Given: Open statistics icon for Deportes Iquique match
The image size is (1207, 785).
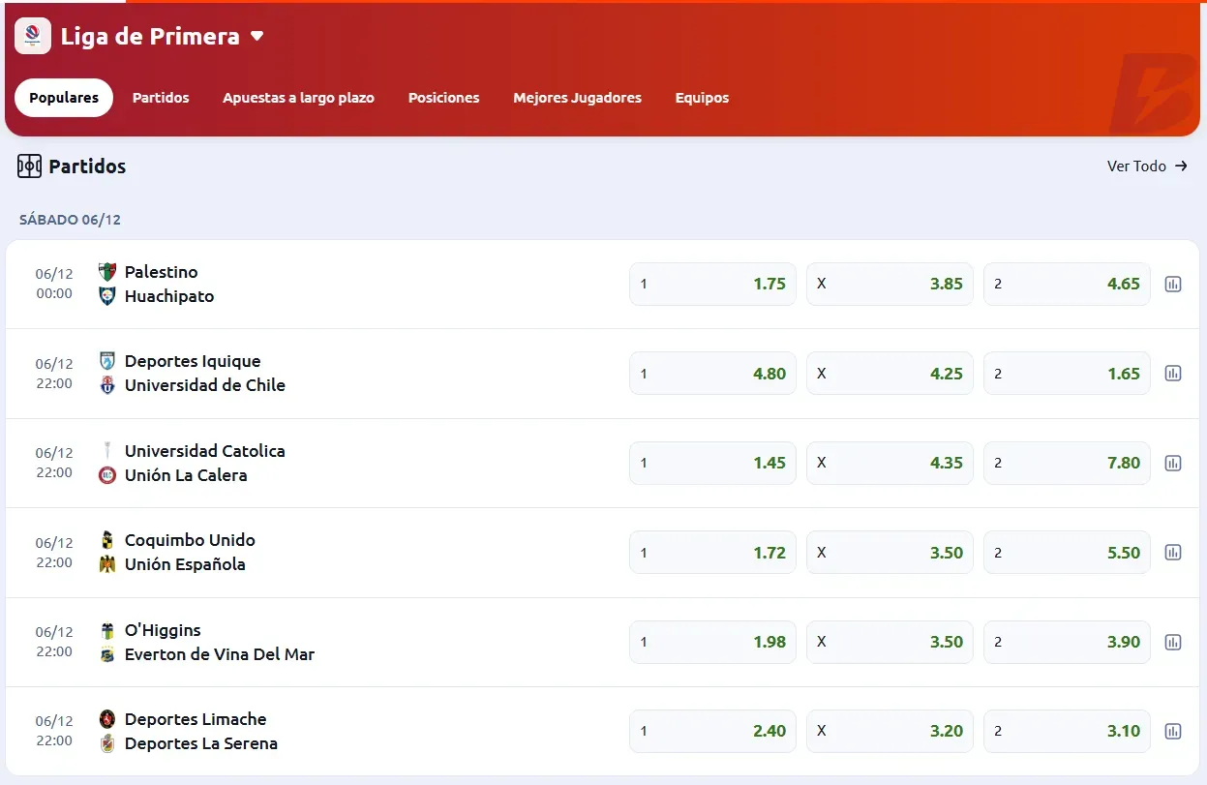Looking at the screenshot, I should [x=1172, y=374].
